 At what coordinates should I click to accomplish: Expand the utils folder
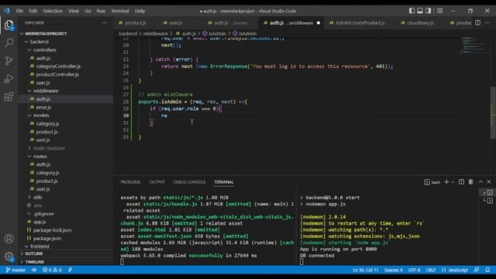38,197
